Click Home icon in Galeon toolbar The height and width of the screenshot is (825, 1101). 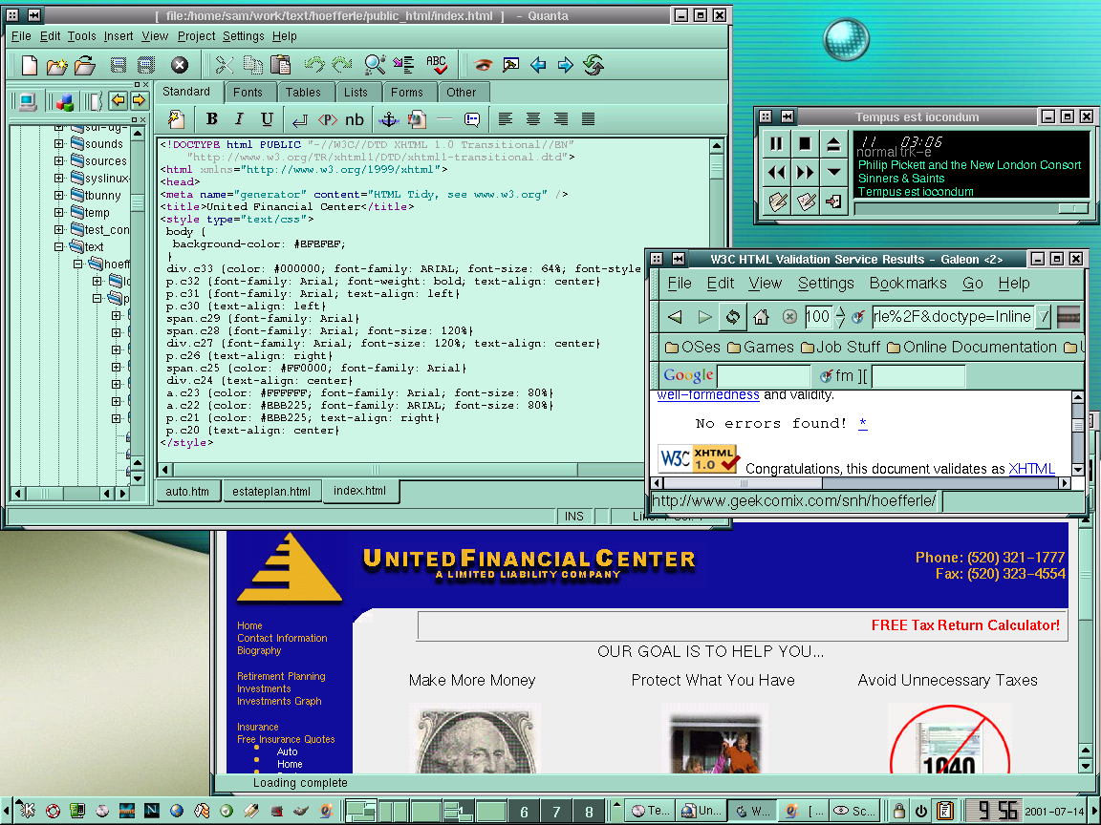pos(761,317)
